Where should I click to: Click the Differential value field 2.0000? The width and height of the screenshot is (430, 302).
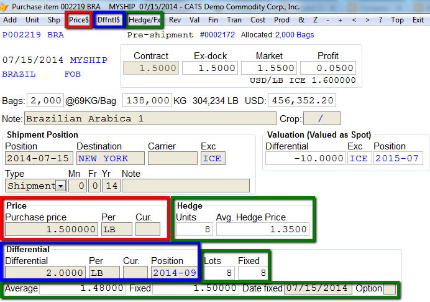(x=45, y=273)
